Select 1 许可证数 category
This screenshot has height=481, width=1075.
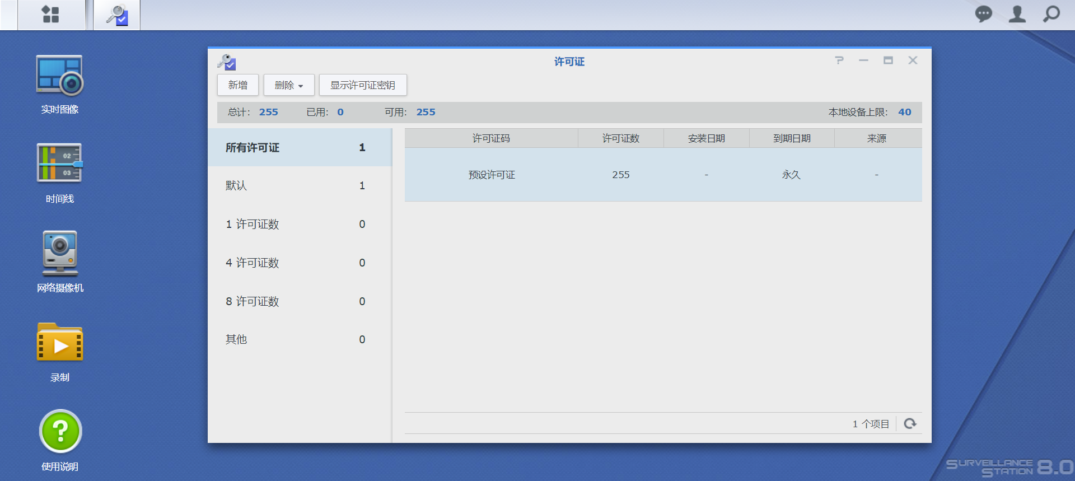(x=300, y=224)
